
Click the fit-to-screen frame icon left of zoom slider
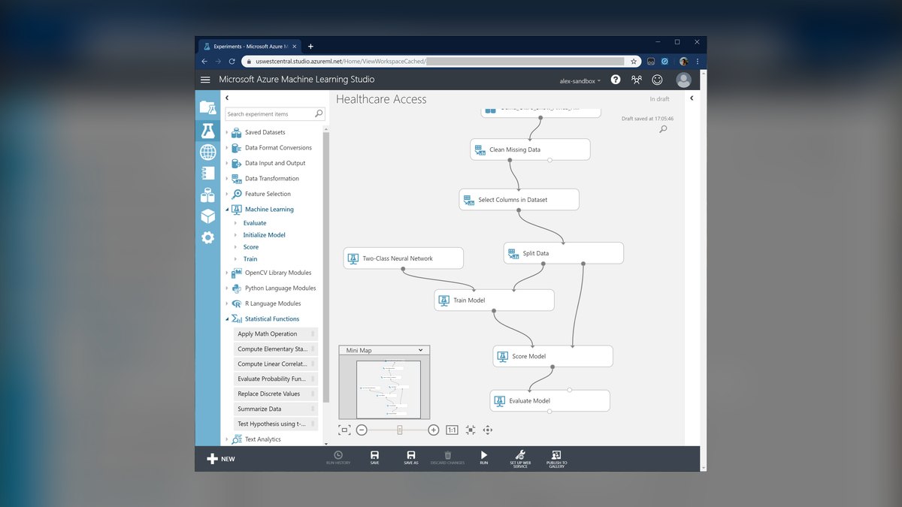[344, 430]
